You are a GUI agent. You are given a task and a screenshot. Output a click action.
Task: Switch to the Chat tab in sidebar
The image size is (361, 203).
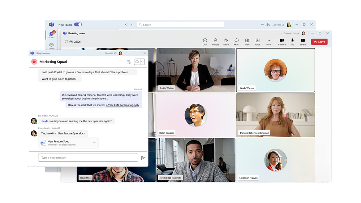(51, 34)
